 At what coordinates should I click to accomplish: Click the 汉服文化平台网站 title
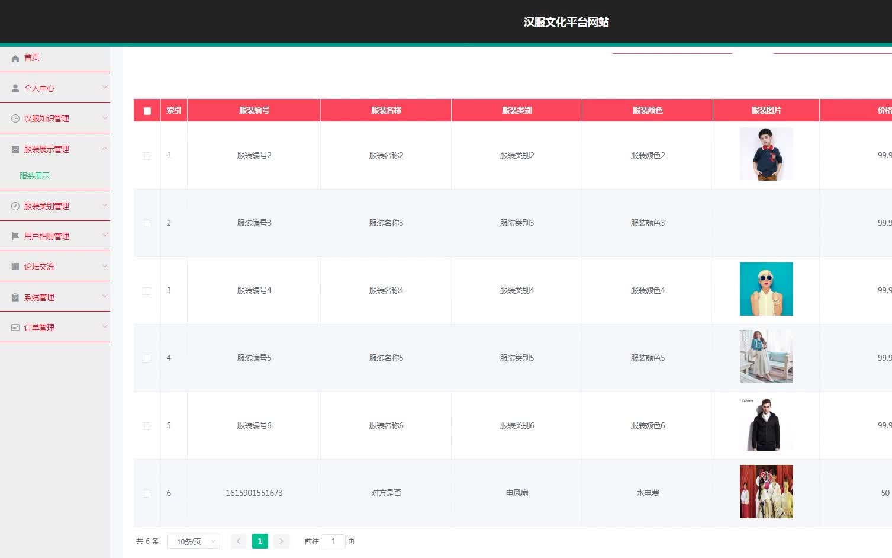pyautogui.click(x=566, y=22)
